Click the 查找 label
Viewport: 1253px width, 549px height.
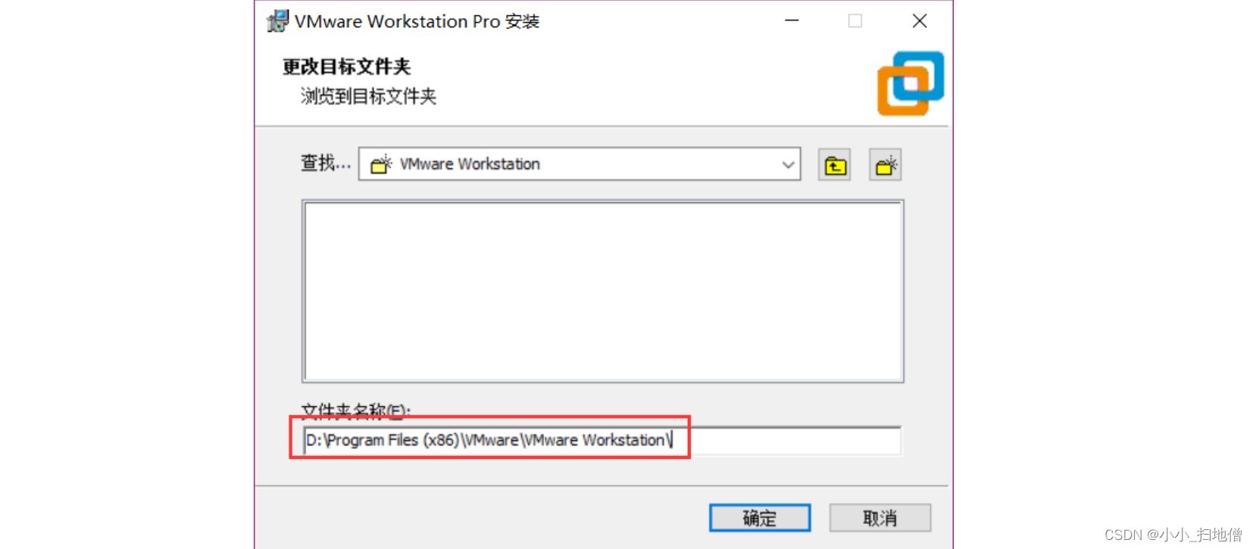[326, 163]
